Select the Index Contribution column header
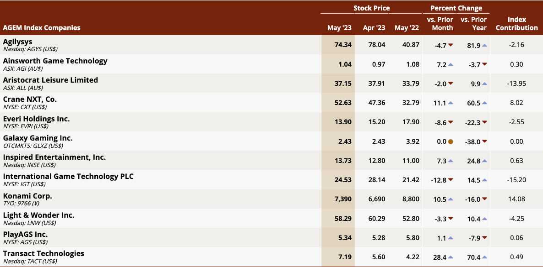 517,24
